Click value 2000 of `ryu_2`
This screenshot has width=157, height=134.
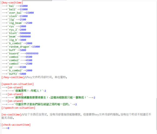[23, 30]
